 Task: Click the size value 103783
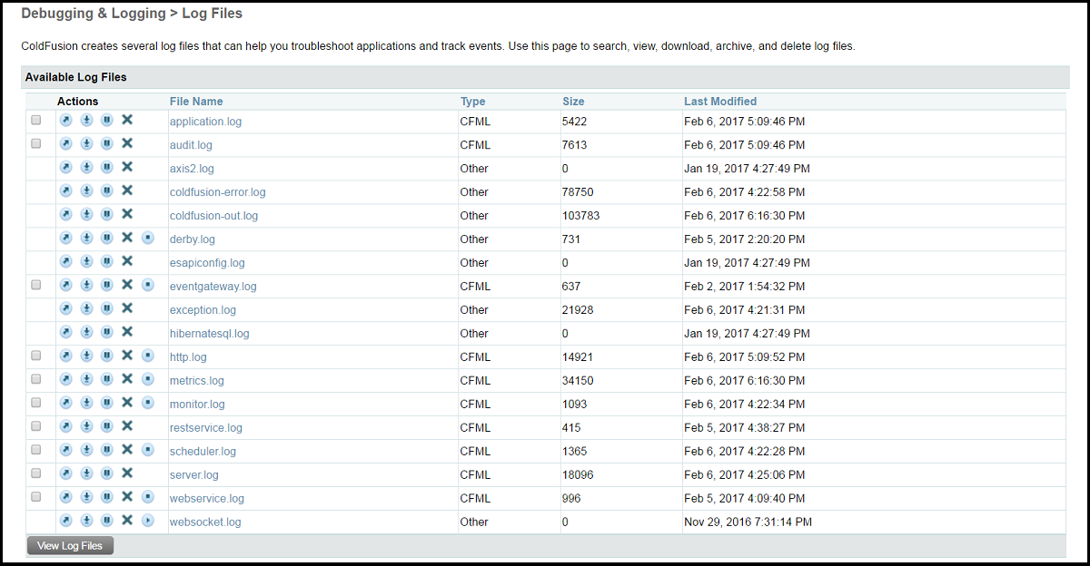click(x=581, y=216)
